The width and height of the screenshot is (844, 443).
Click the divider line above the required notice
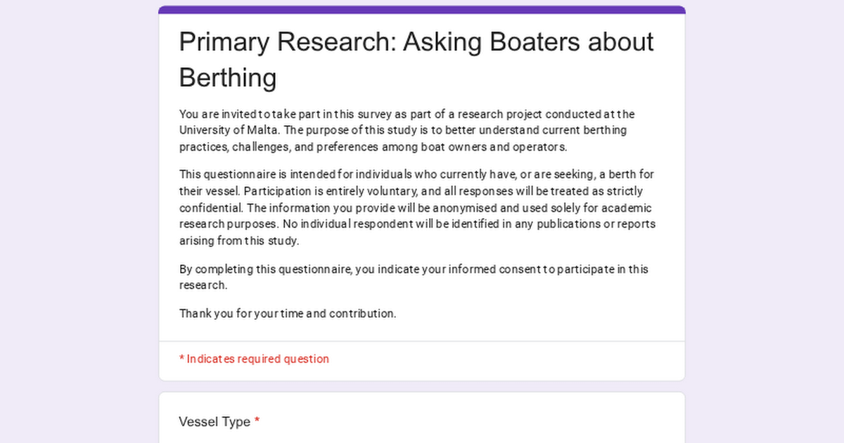[x=422, y=342]
